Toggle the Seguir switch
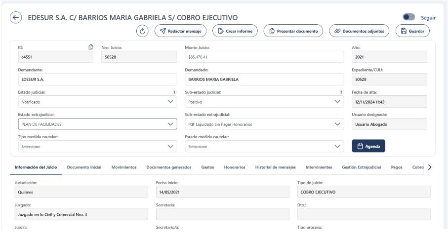The image size is (448, 236). [x=408, y=17]
